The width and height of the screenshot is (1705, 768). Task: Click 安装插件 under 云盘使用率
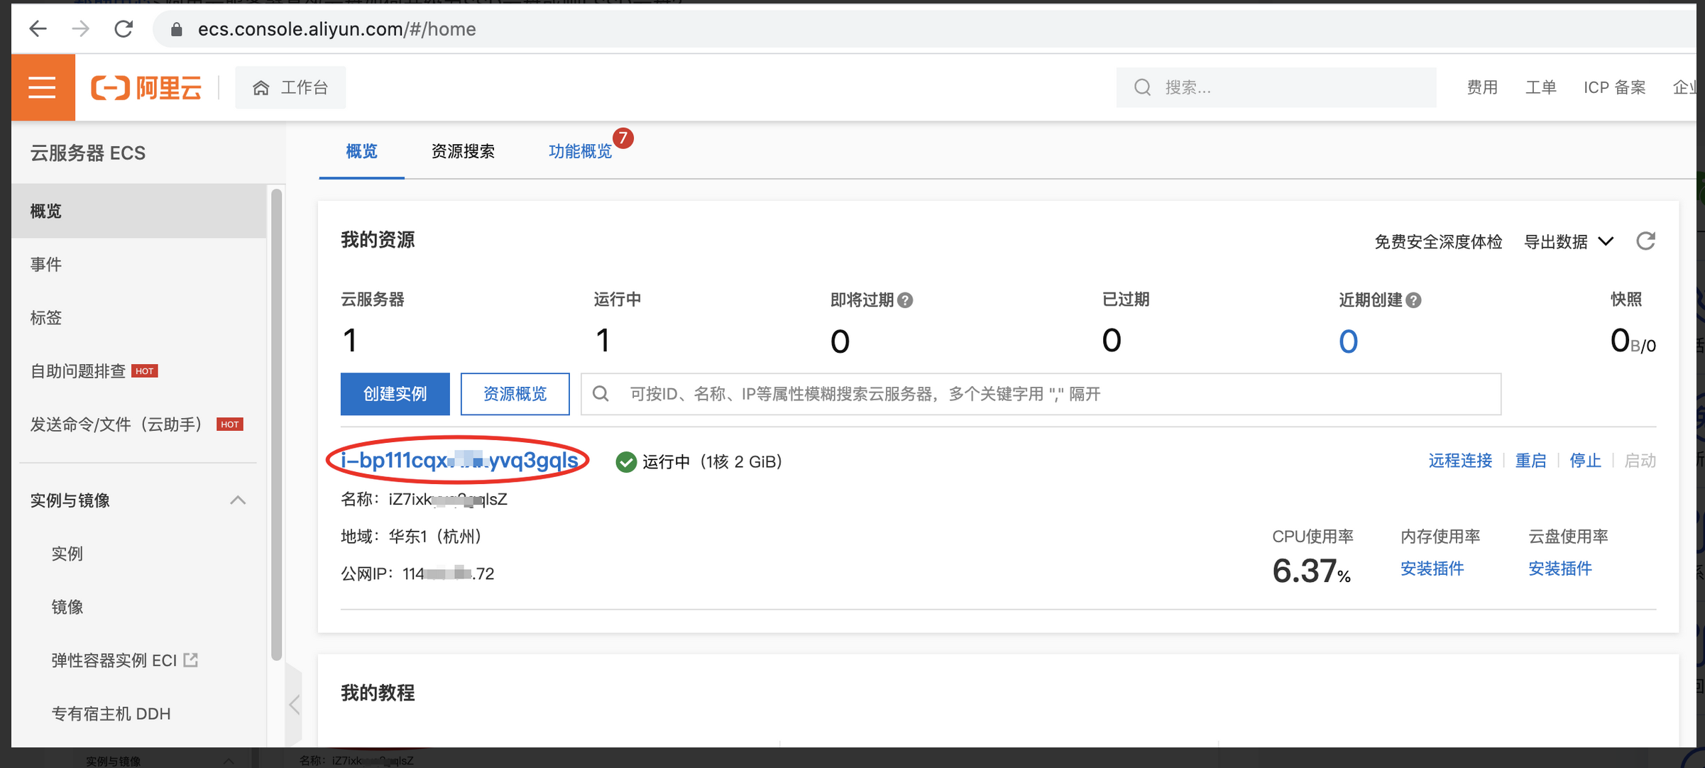(x=1559, y=569)
